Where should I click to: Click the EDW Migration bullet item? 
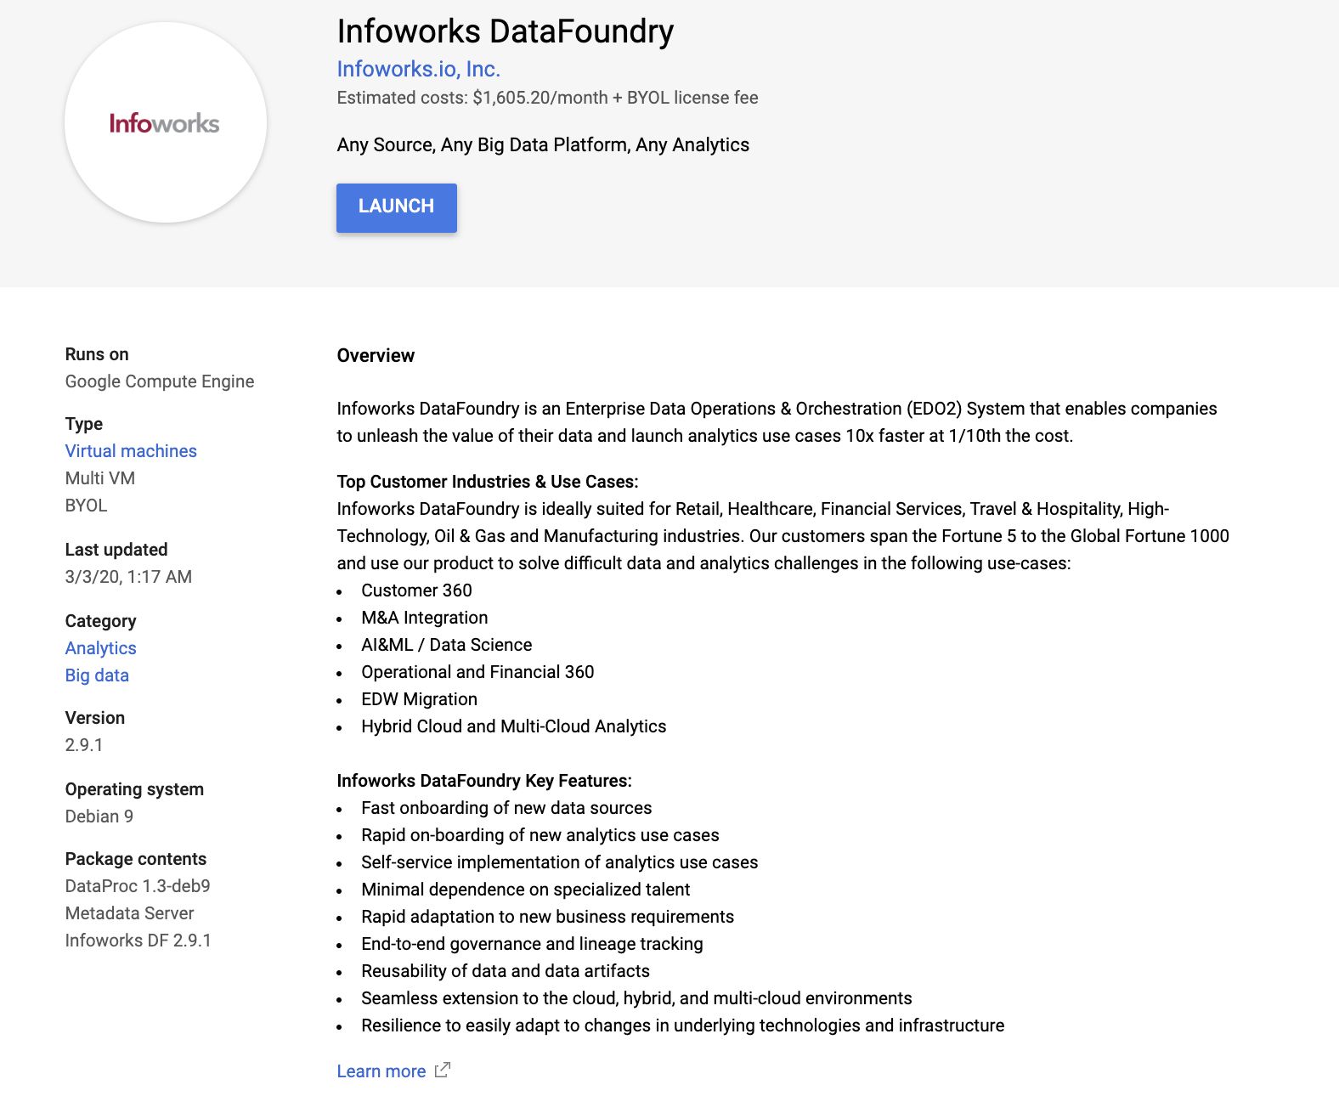(x=419, y=699)
